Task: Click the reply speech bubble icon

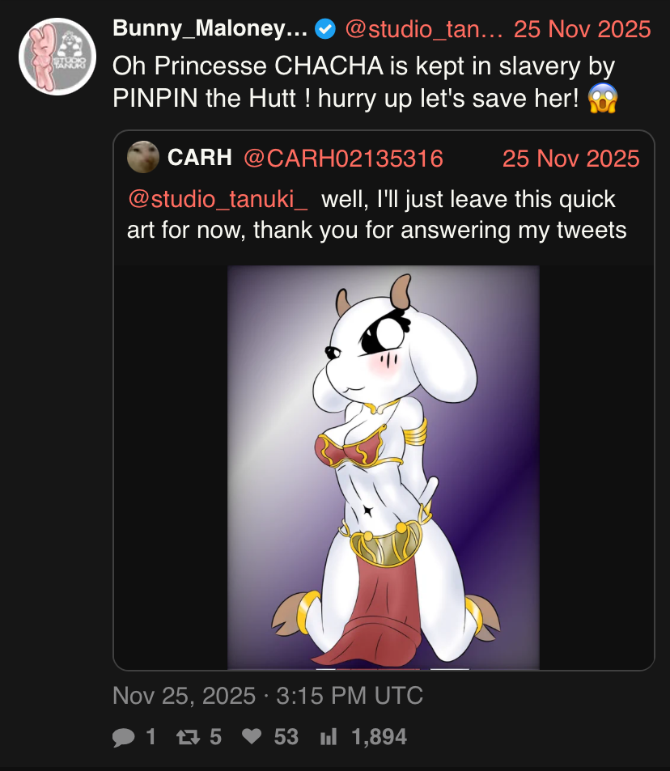Action: 124,737
